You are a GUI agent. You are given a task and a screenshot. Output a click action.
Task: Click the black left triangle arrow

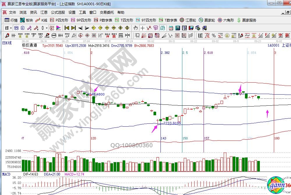click(80, 28)
